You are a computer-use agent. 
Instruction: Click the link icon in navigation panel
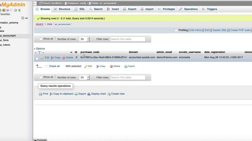(x=26, y=18)
